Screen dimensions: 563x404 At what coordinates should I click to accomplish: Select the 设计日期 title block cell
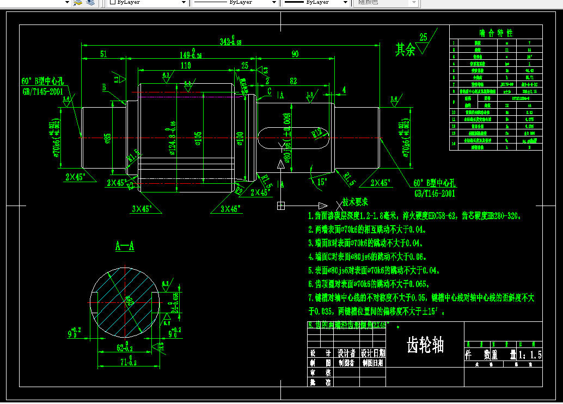click(372, 353)
